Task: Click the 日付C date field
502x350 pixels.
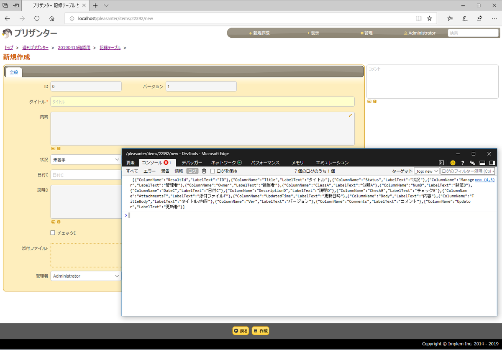Action: 86,175
